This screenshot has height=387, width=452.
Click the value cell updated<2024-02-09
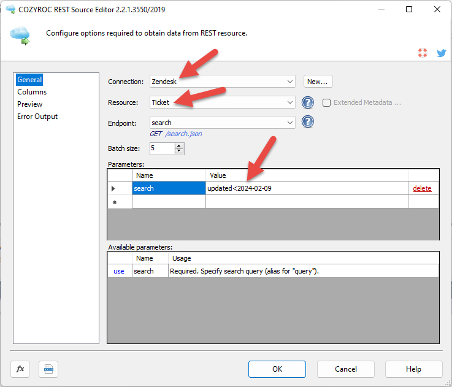point(307,188)
